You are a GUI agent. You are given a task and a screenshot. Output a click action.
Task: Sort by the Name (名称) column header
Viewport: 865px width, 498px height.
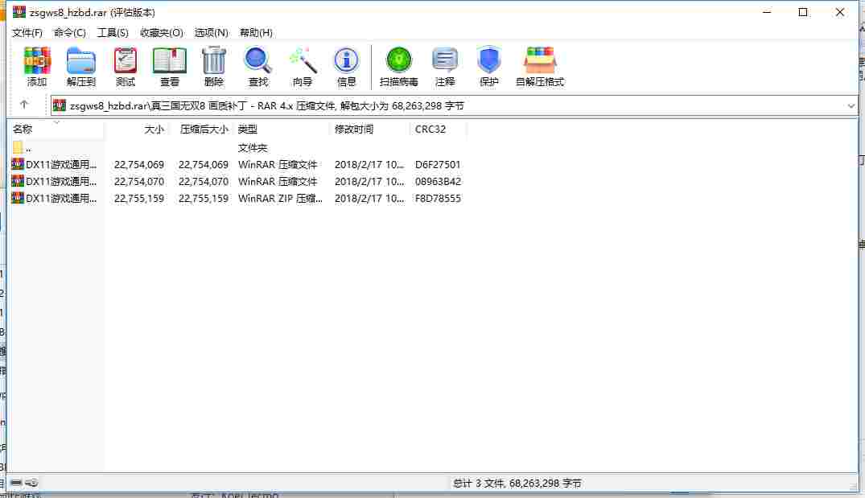click(x=56, y=129)
